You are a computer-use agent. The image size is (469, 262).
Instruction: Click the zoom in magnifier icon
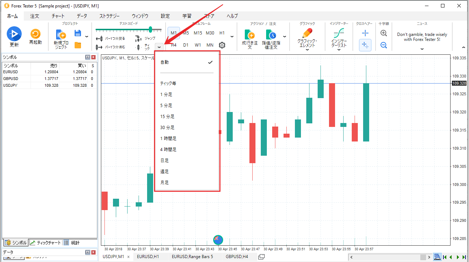384,33
